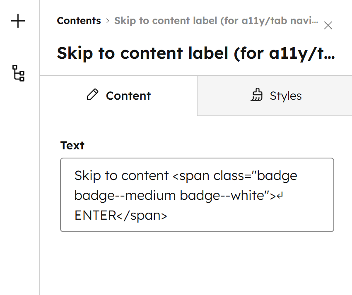Click inside the Text input field
The width and height of the screenshot is (352, 295).
[198, 194]
